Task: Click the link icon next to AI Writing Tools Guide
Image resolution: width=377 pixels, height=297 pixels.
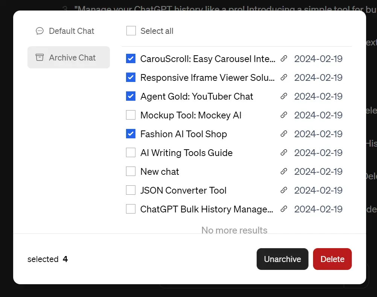Action: click(x=284, y=153)
